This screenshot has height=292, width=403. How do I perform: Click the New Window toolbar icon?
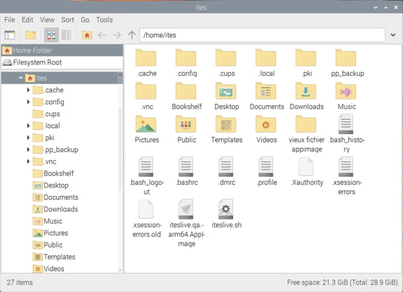tap(10, 35)
